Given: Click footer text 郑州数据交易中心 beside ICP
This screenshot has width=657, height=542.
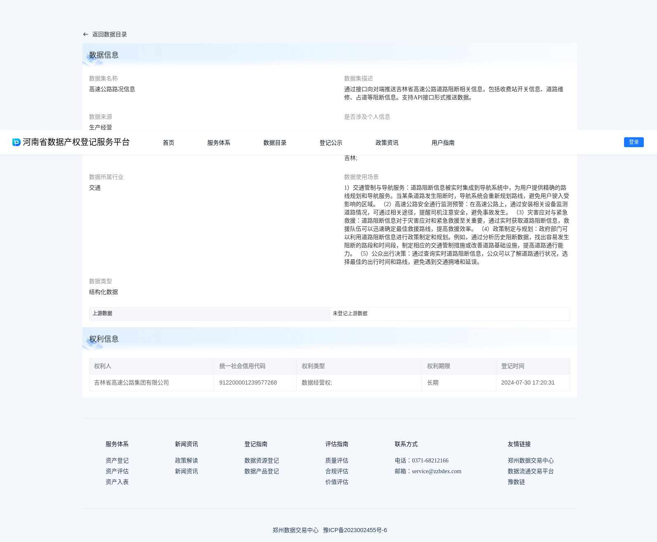Looking at the screenshot, I should pyautogui.click(x=296, y=530).
